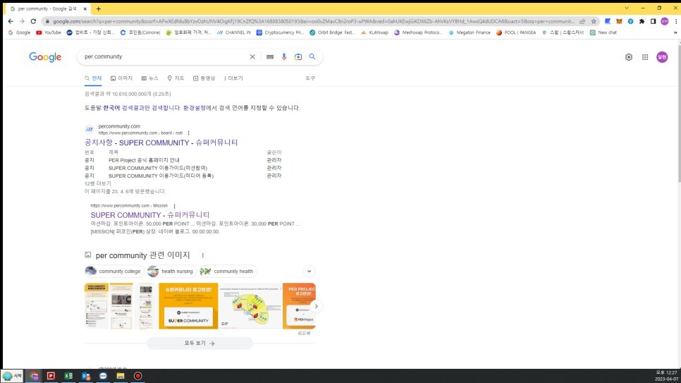Start voice search with the microphone

click(x=284, y=56)
